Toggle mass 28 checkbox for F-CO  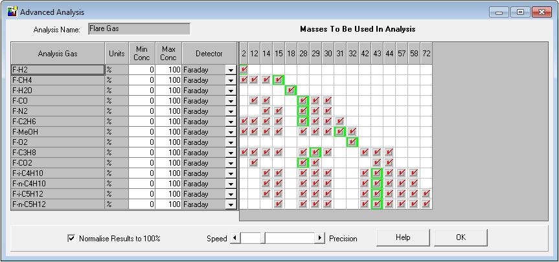click(303, 100)
